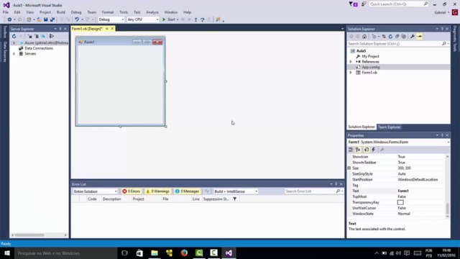This screenshot has height=259, width=460.
Task: Click the Visual Studio icon in the Windows taskbar
Action: [x=229, y=253]
